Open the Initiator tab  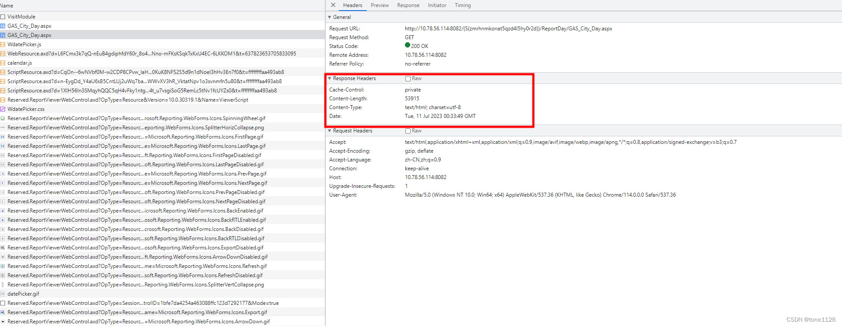point(437,5)
